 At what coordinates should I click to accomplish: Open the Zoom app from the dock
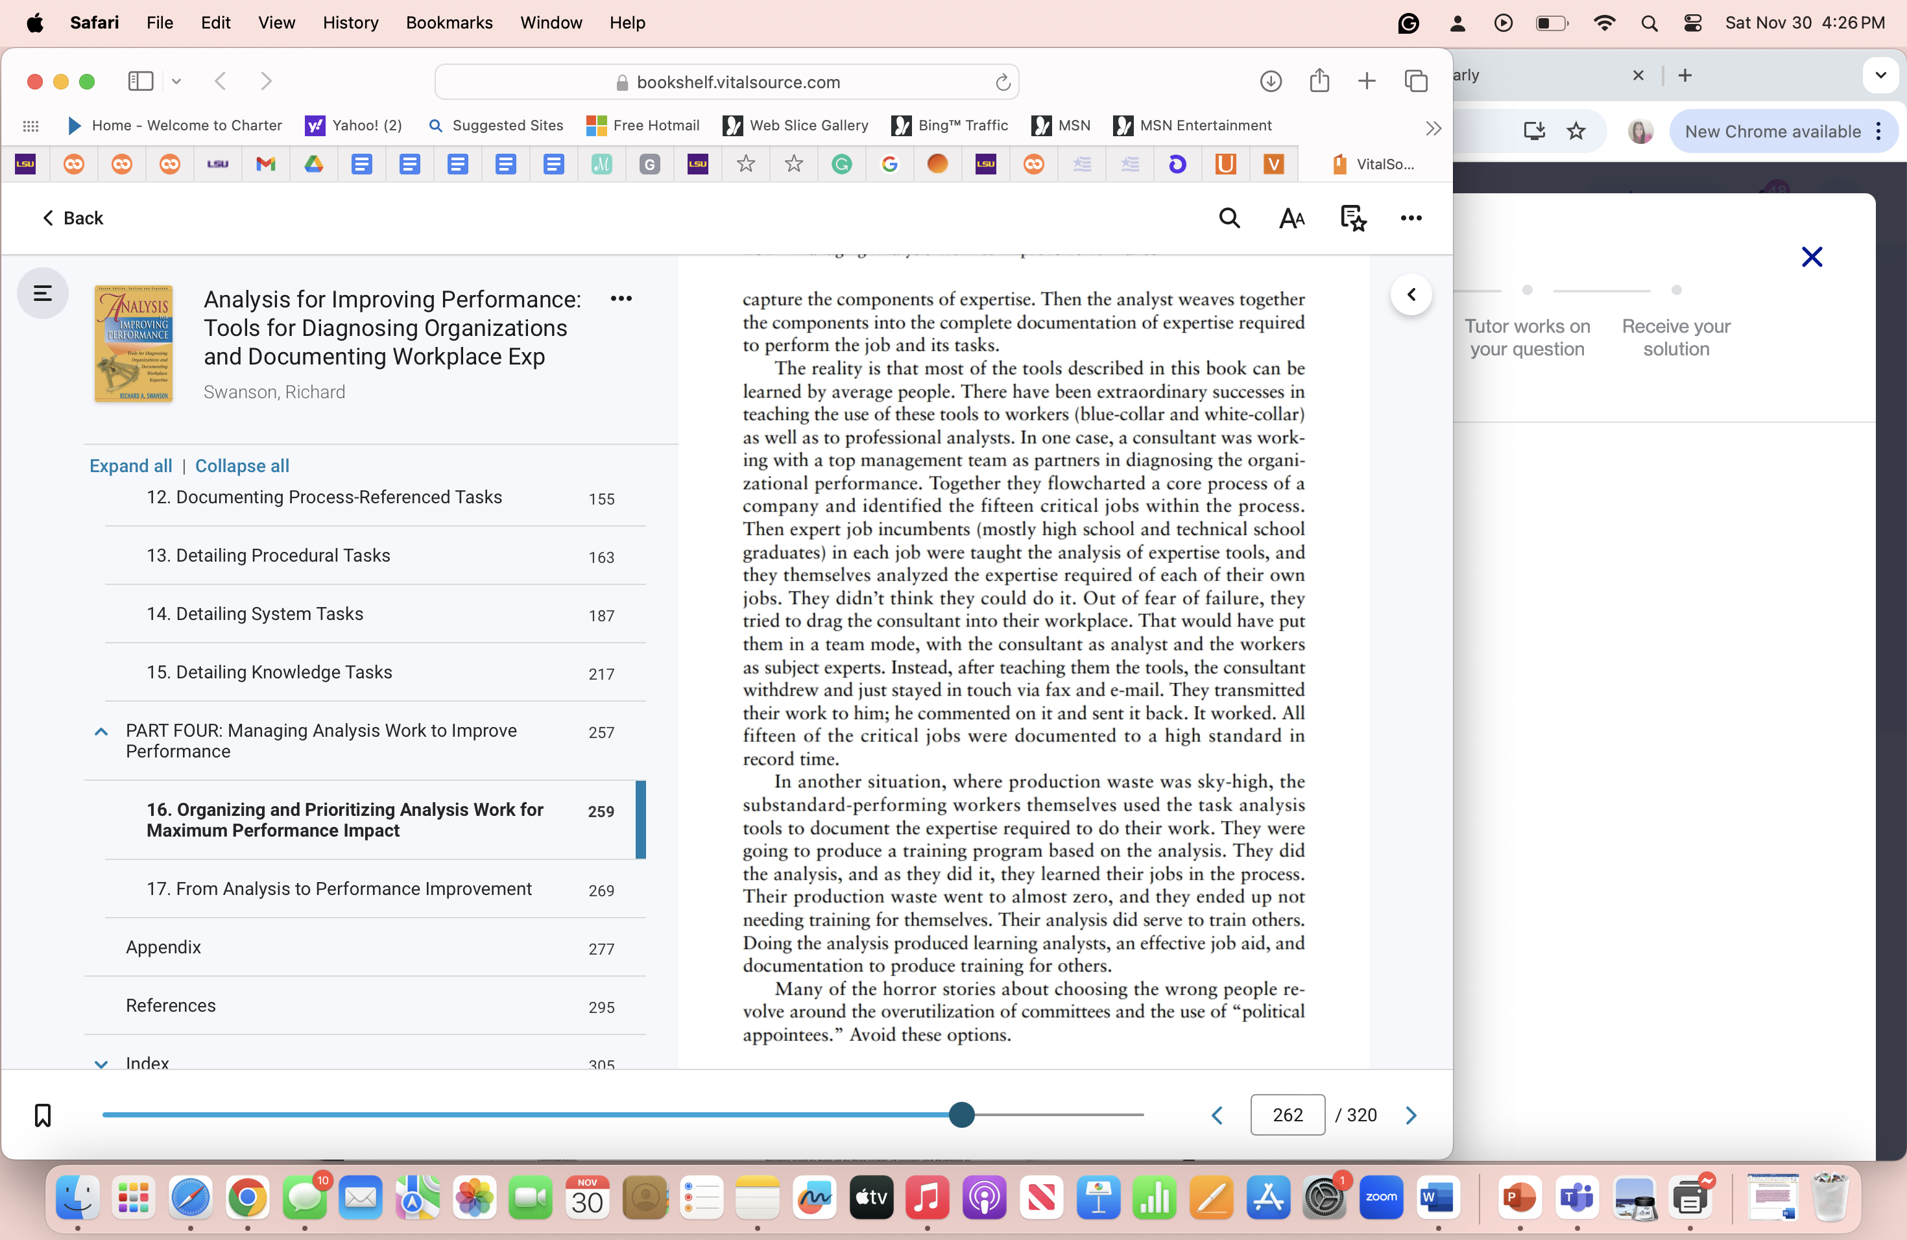[x=1380, y=1198]
